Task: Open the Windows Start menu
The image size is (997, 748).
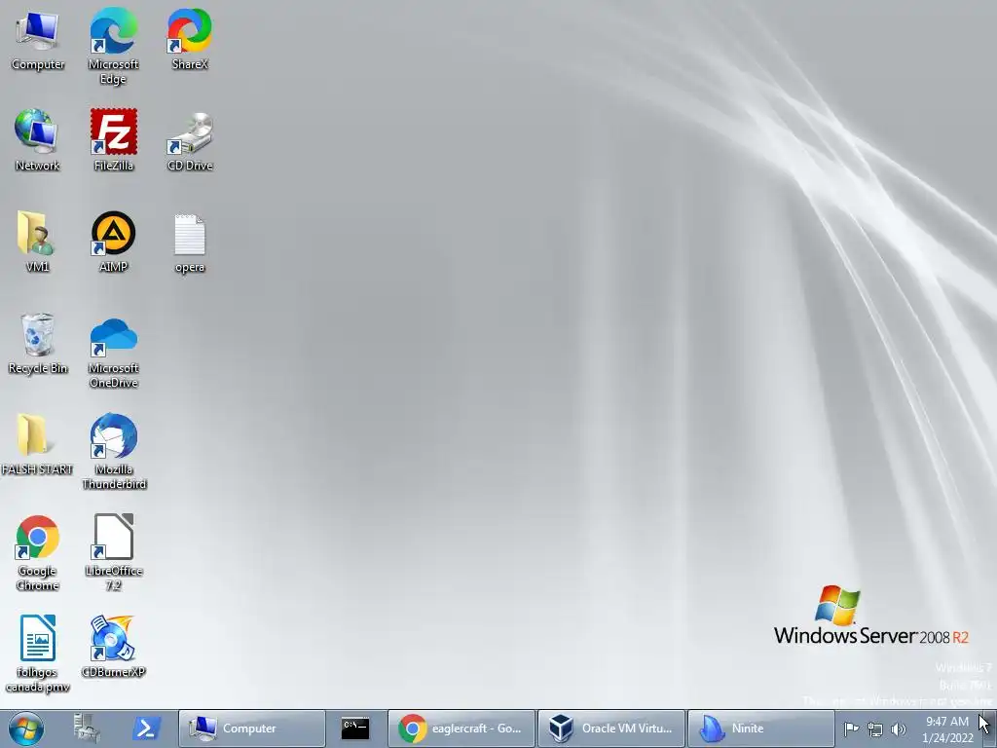Action: click(x=26, y=729)
